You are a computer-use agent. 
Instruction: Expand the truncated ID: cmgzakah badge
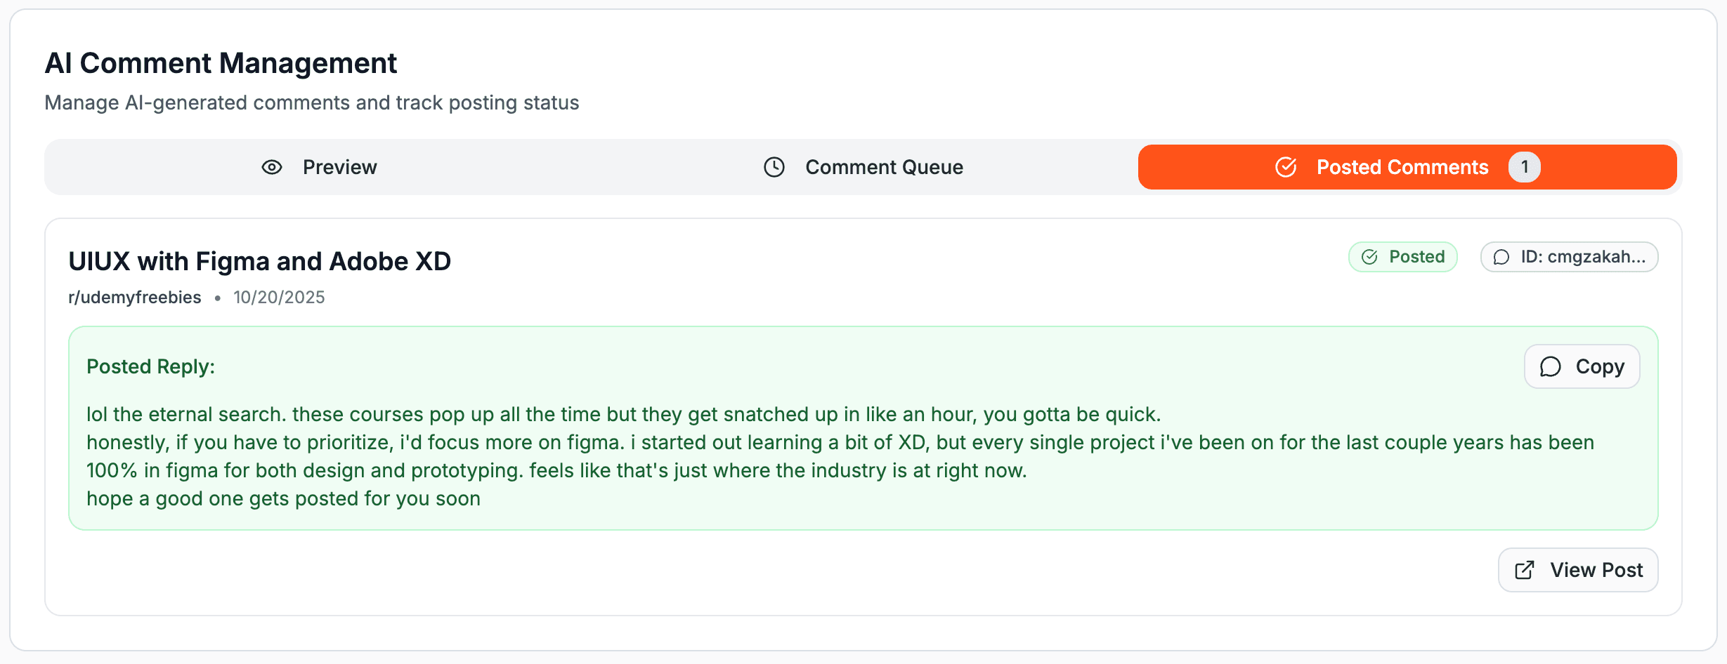(1569, 257)
